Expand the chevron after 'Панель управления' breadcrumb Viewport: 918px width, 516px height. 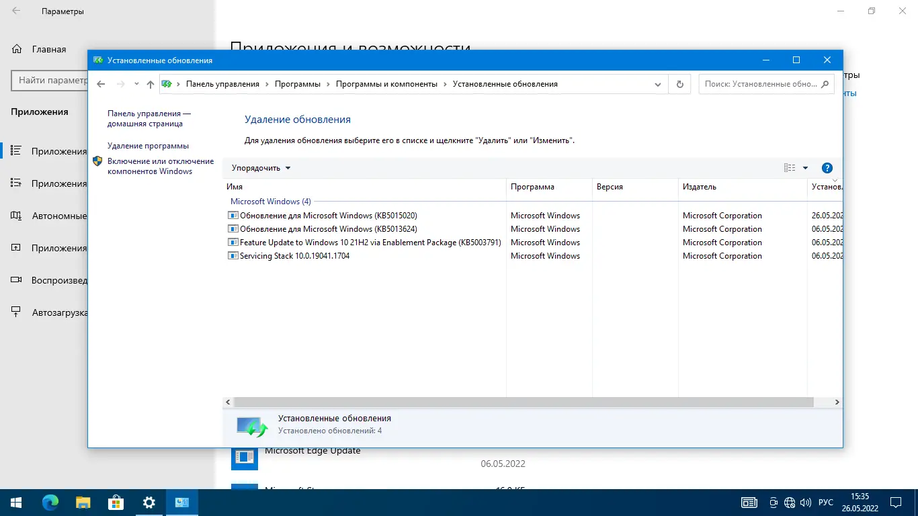click(267, 84)
